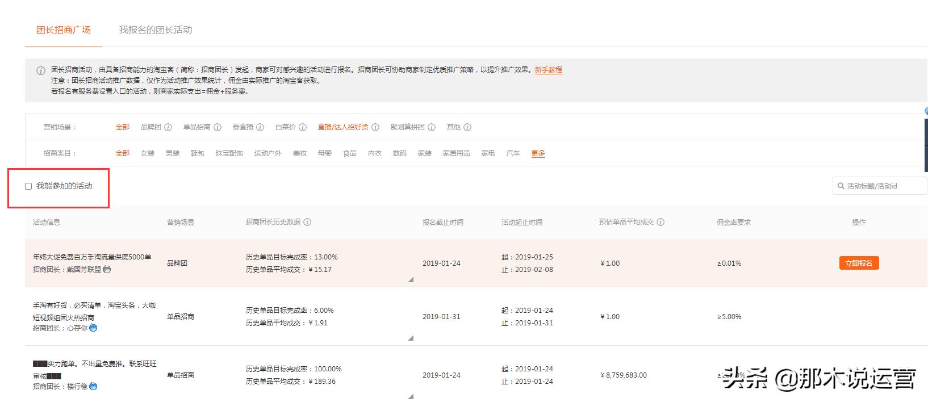Filter category by 鞋包
Viewport: 928px width, 402px height.
198,153
